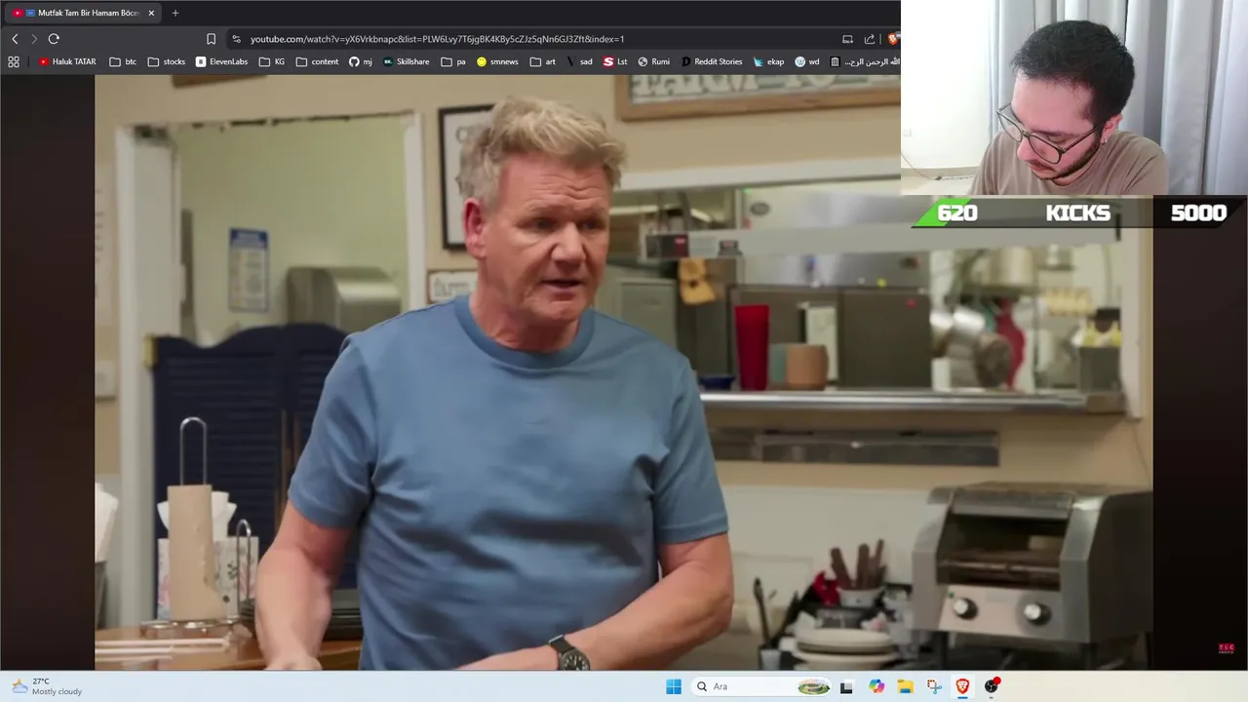1248x702 pixels.
Task: Open the Reddit Stories bookmark
Action: pyautogui.click(x=712, y=61)
